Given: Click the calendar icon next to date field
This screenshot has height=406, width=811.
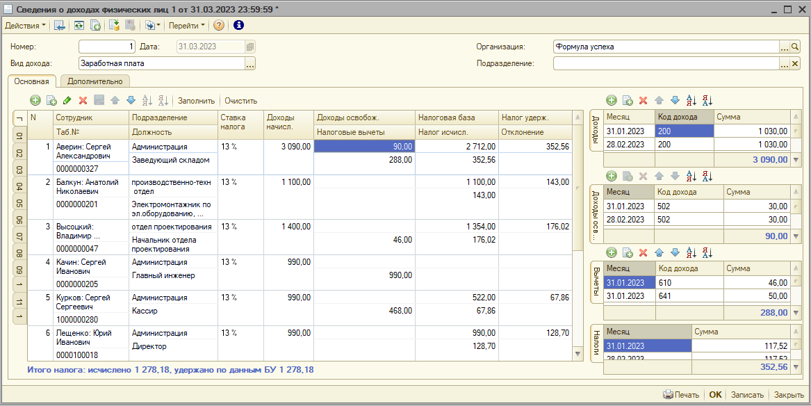Looking at the screenshot, I should point(250,47).
